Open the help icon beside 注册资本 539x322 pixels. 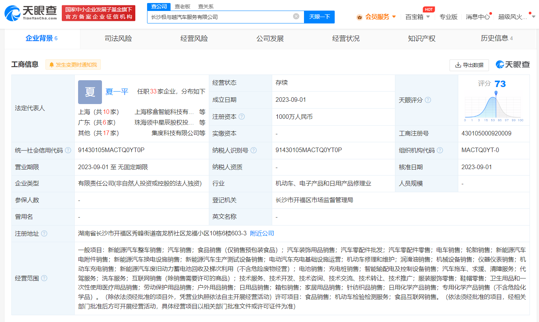coord(241,117)
